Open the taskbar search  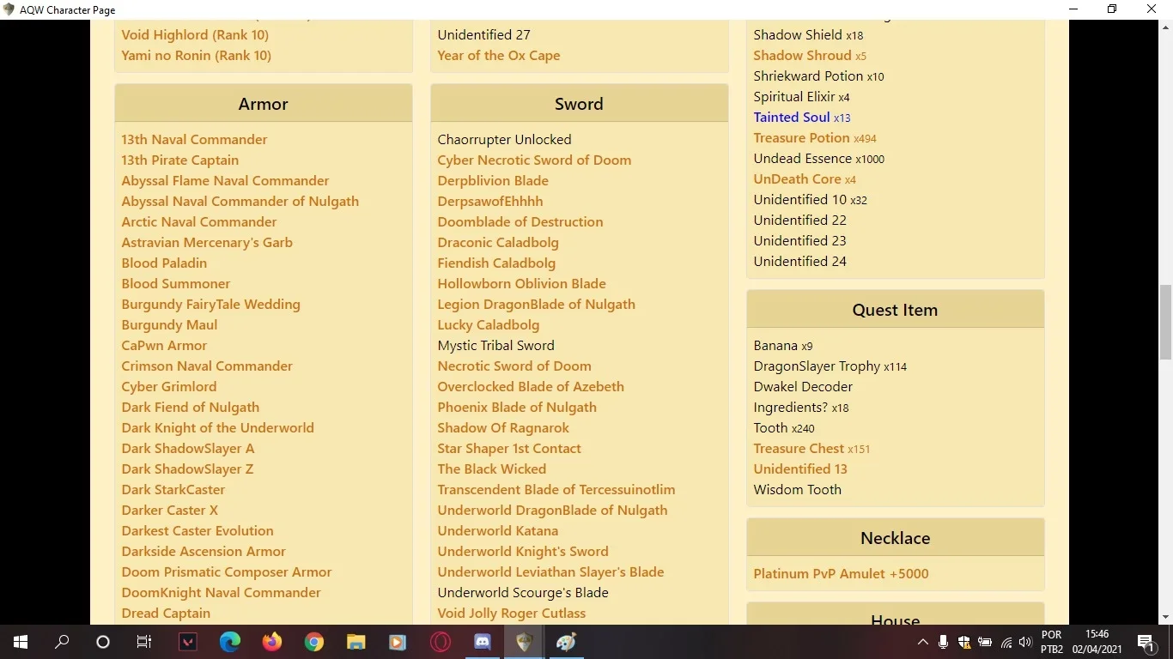coord(62,642)
